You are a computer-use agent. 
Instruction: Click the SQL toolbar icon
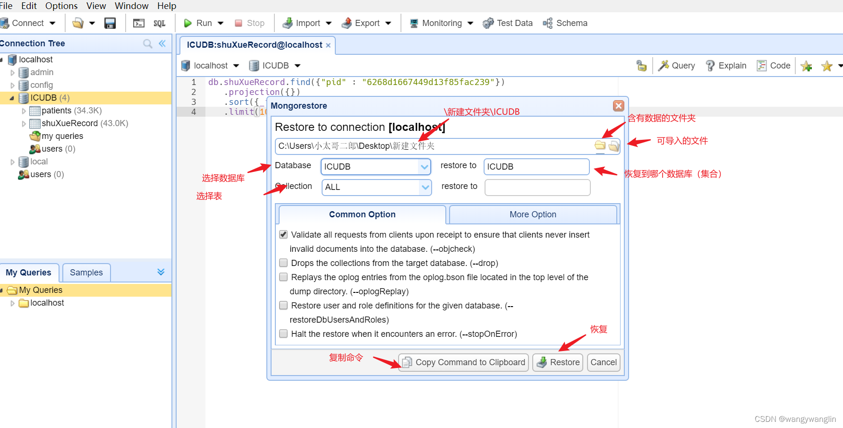(x=160, y=23)
